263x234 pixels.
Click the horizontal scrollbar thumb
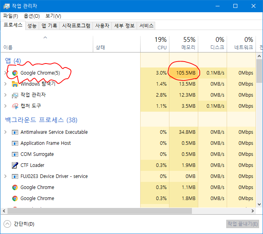point(100,211)
